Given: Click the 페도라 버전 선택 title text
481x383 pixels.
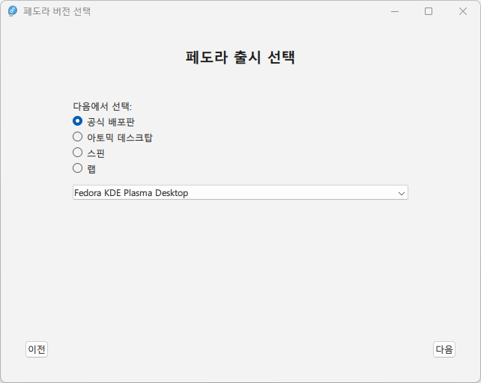Looking at the screenshot, I should pyautogui.click(x=57, y=11).
